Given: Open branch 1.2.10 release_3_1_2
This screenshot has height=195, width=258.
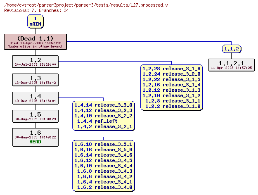Looking at the screenshot, I should click(171, 95).
